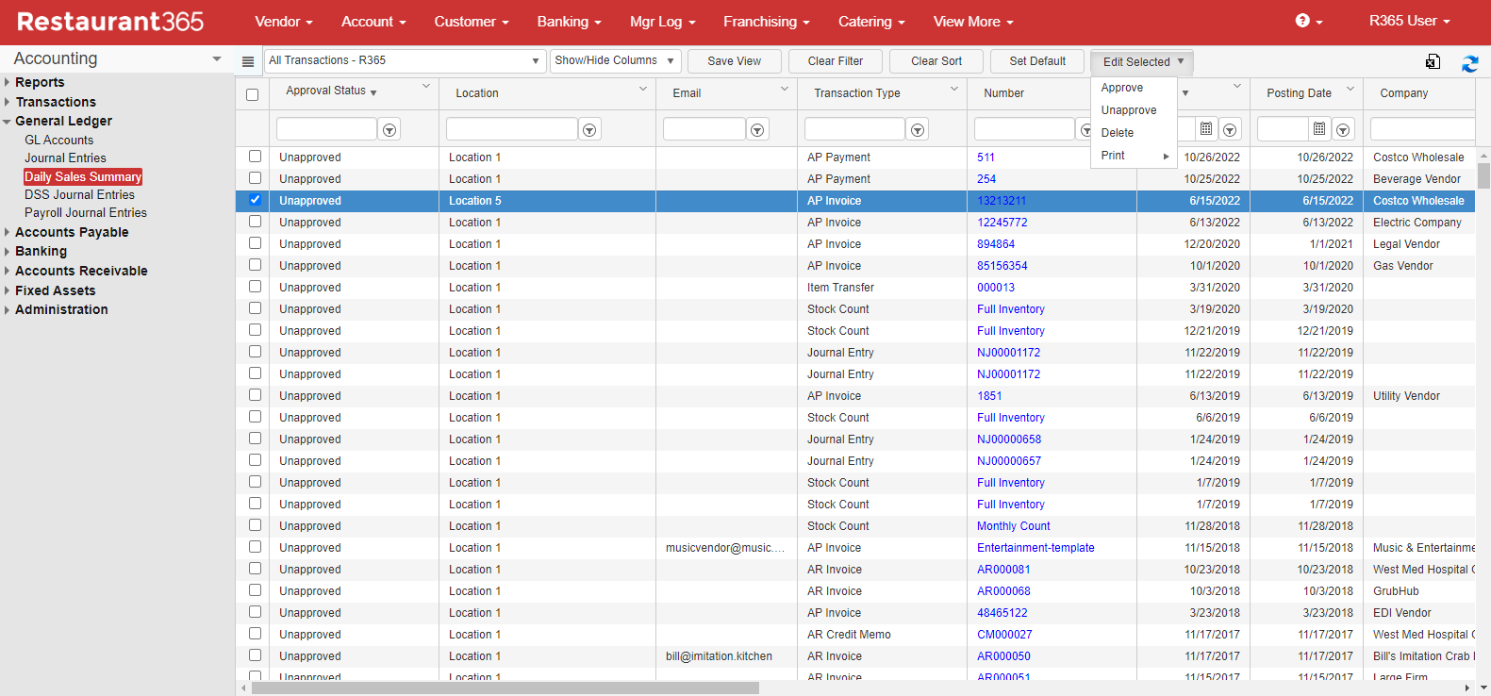Click the Approval Status filter input field
This screenshot has width=1491, height=696.
coord(326,129)
